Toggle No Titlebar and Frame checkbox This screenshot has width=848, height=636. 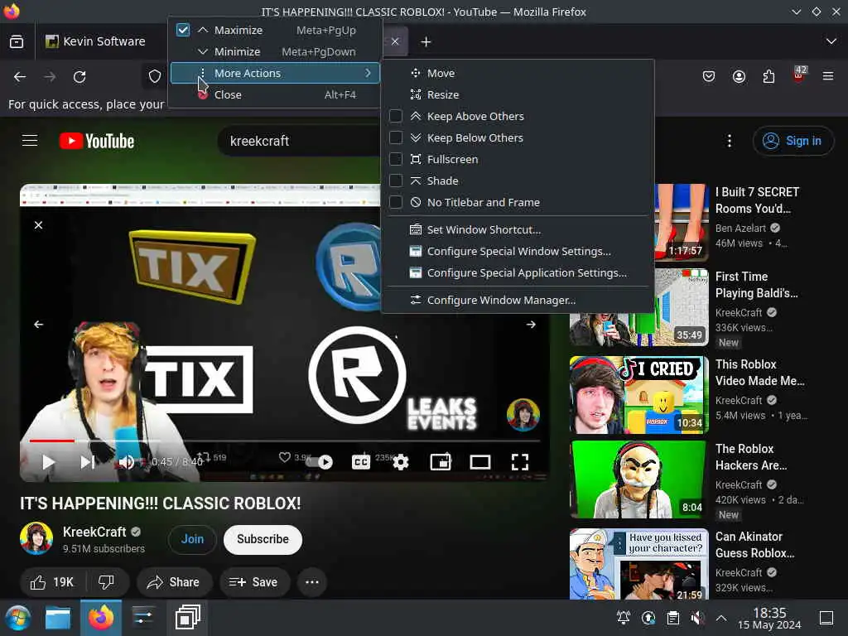click(396, 202)
